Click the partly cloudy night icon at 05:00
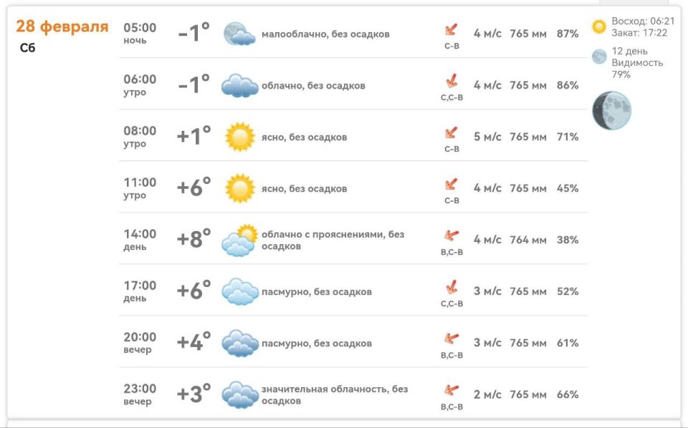 (239, 34)
